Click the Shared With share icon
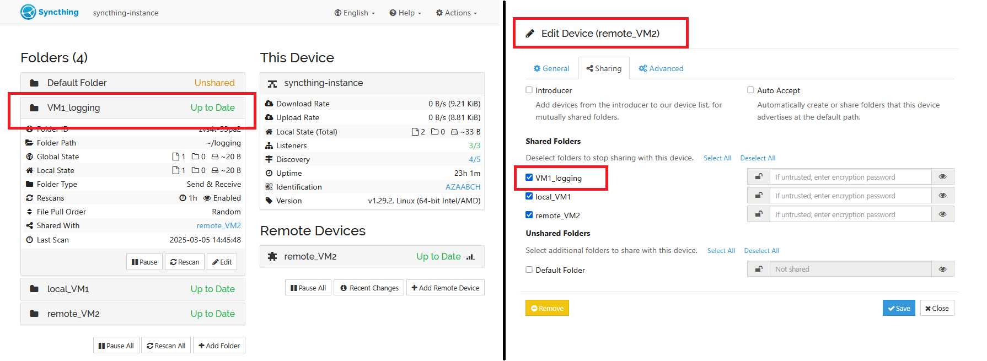 (x=30, y=225)
